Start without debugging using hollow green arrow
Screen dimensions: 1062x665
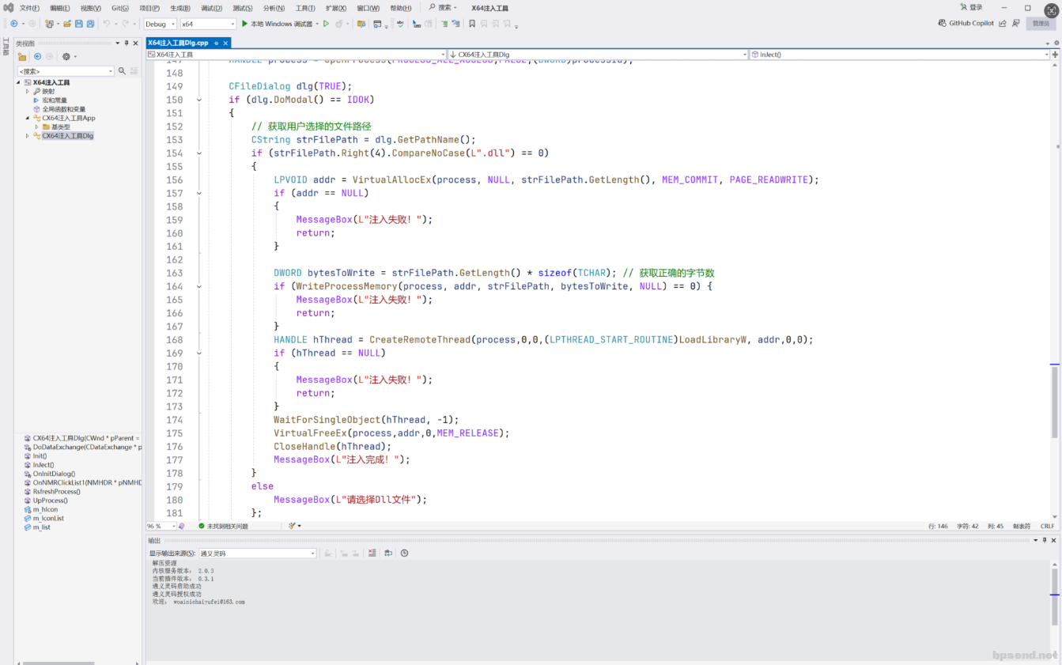[x=326, y=24]
